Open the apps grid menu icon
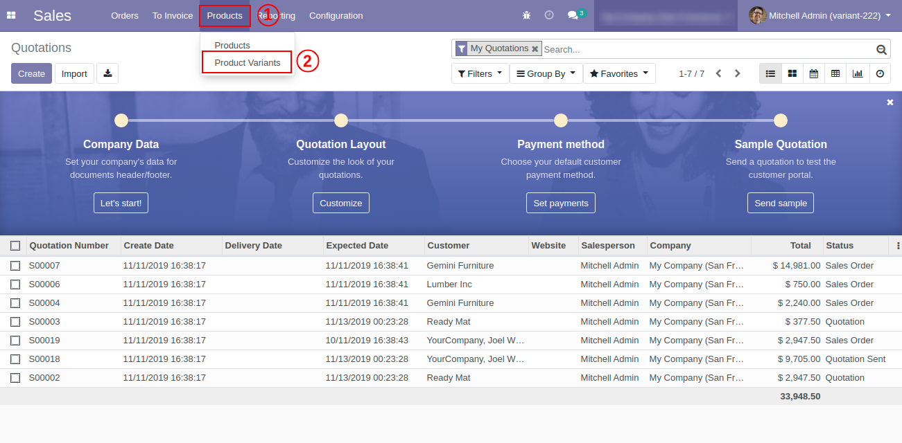 click(x=11, y=15)
